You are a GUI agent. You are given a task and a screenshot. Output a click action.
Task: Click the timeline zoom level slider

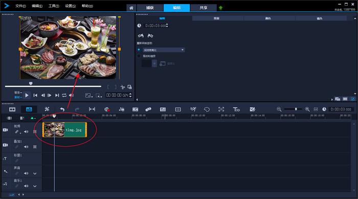coord(293,109)
